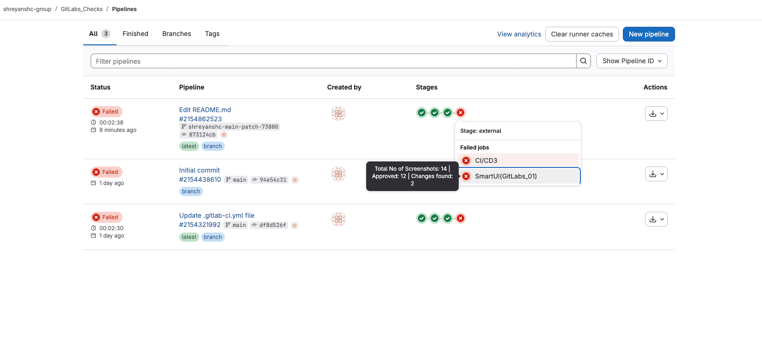Image resolution: width=762 pixels, height=358 pixels.
Task: Click the Clear runner caches button
Action: pyautogui.click(x=582, y=34)
